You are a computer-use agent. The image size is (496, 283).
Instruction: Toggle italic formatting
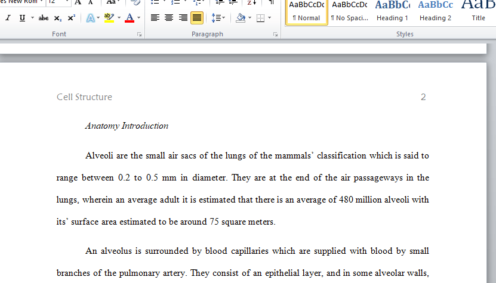(8, 18)
